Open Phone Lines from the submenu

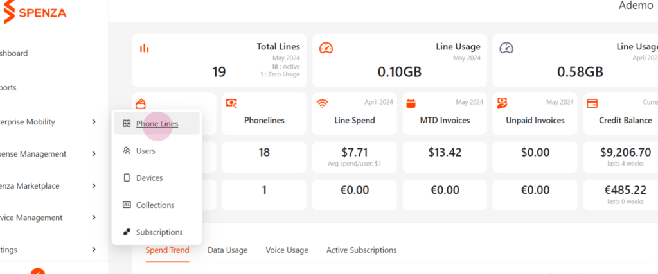[x=157, y=124]
